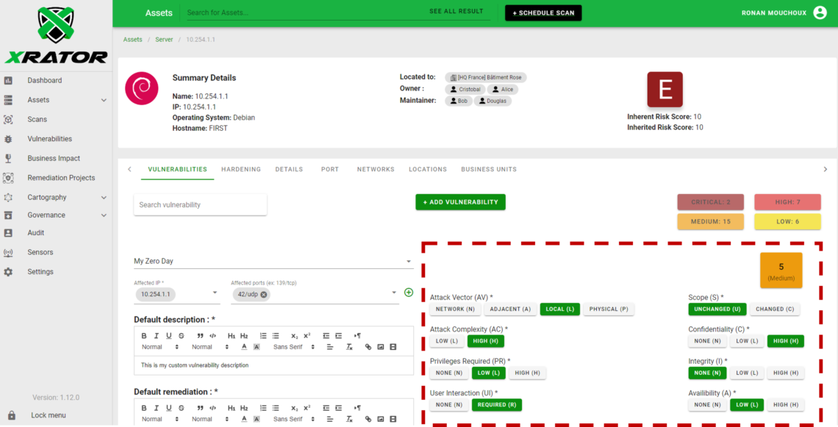Click the Scans icon in sidebar
Screen dimensions: 838x427
click(x=8, y=119)
